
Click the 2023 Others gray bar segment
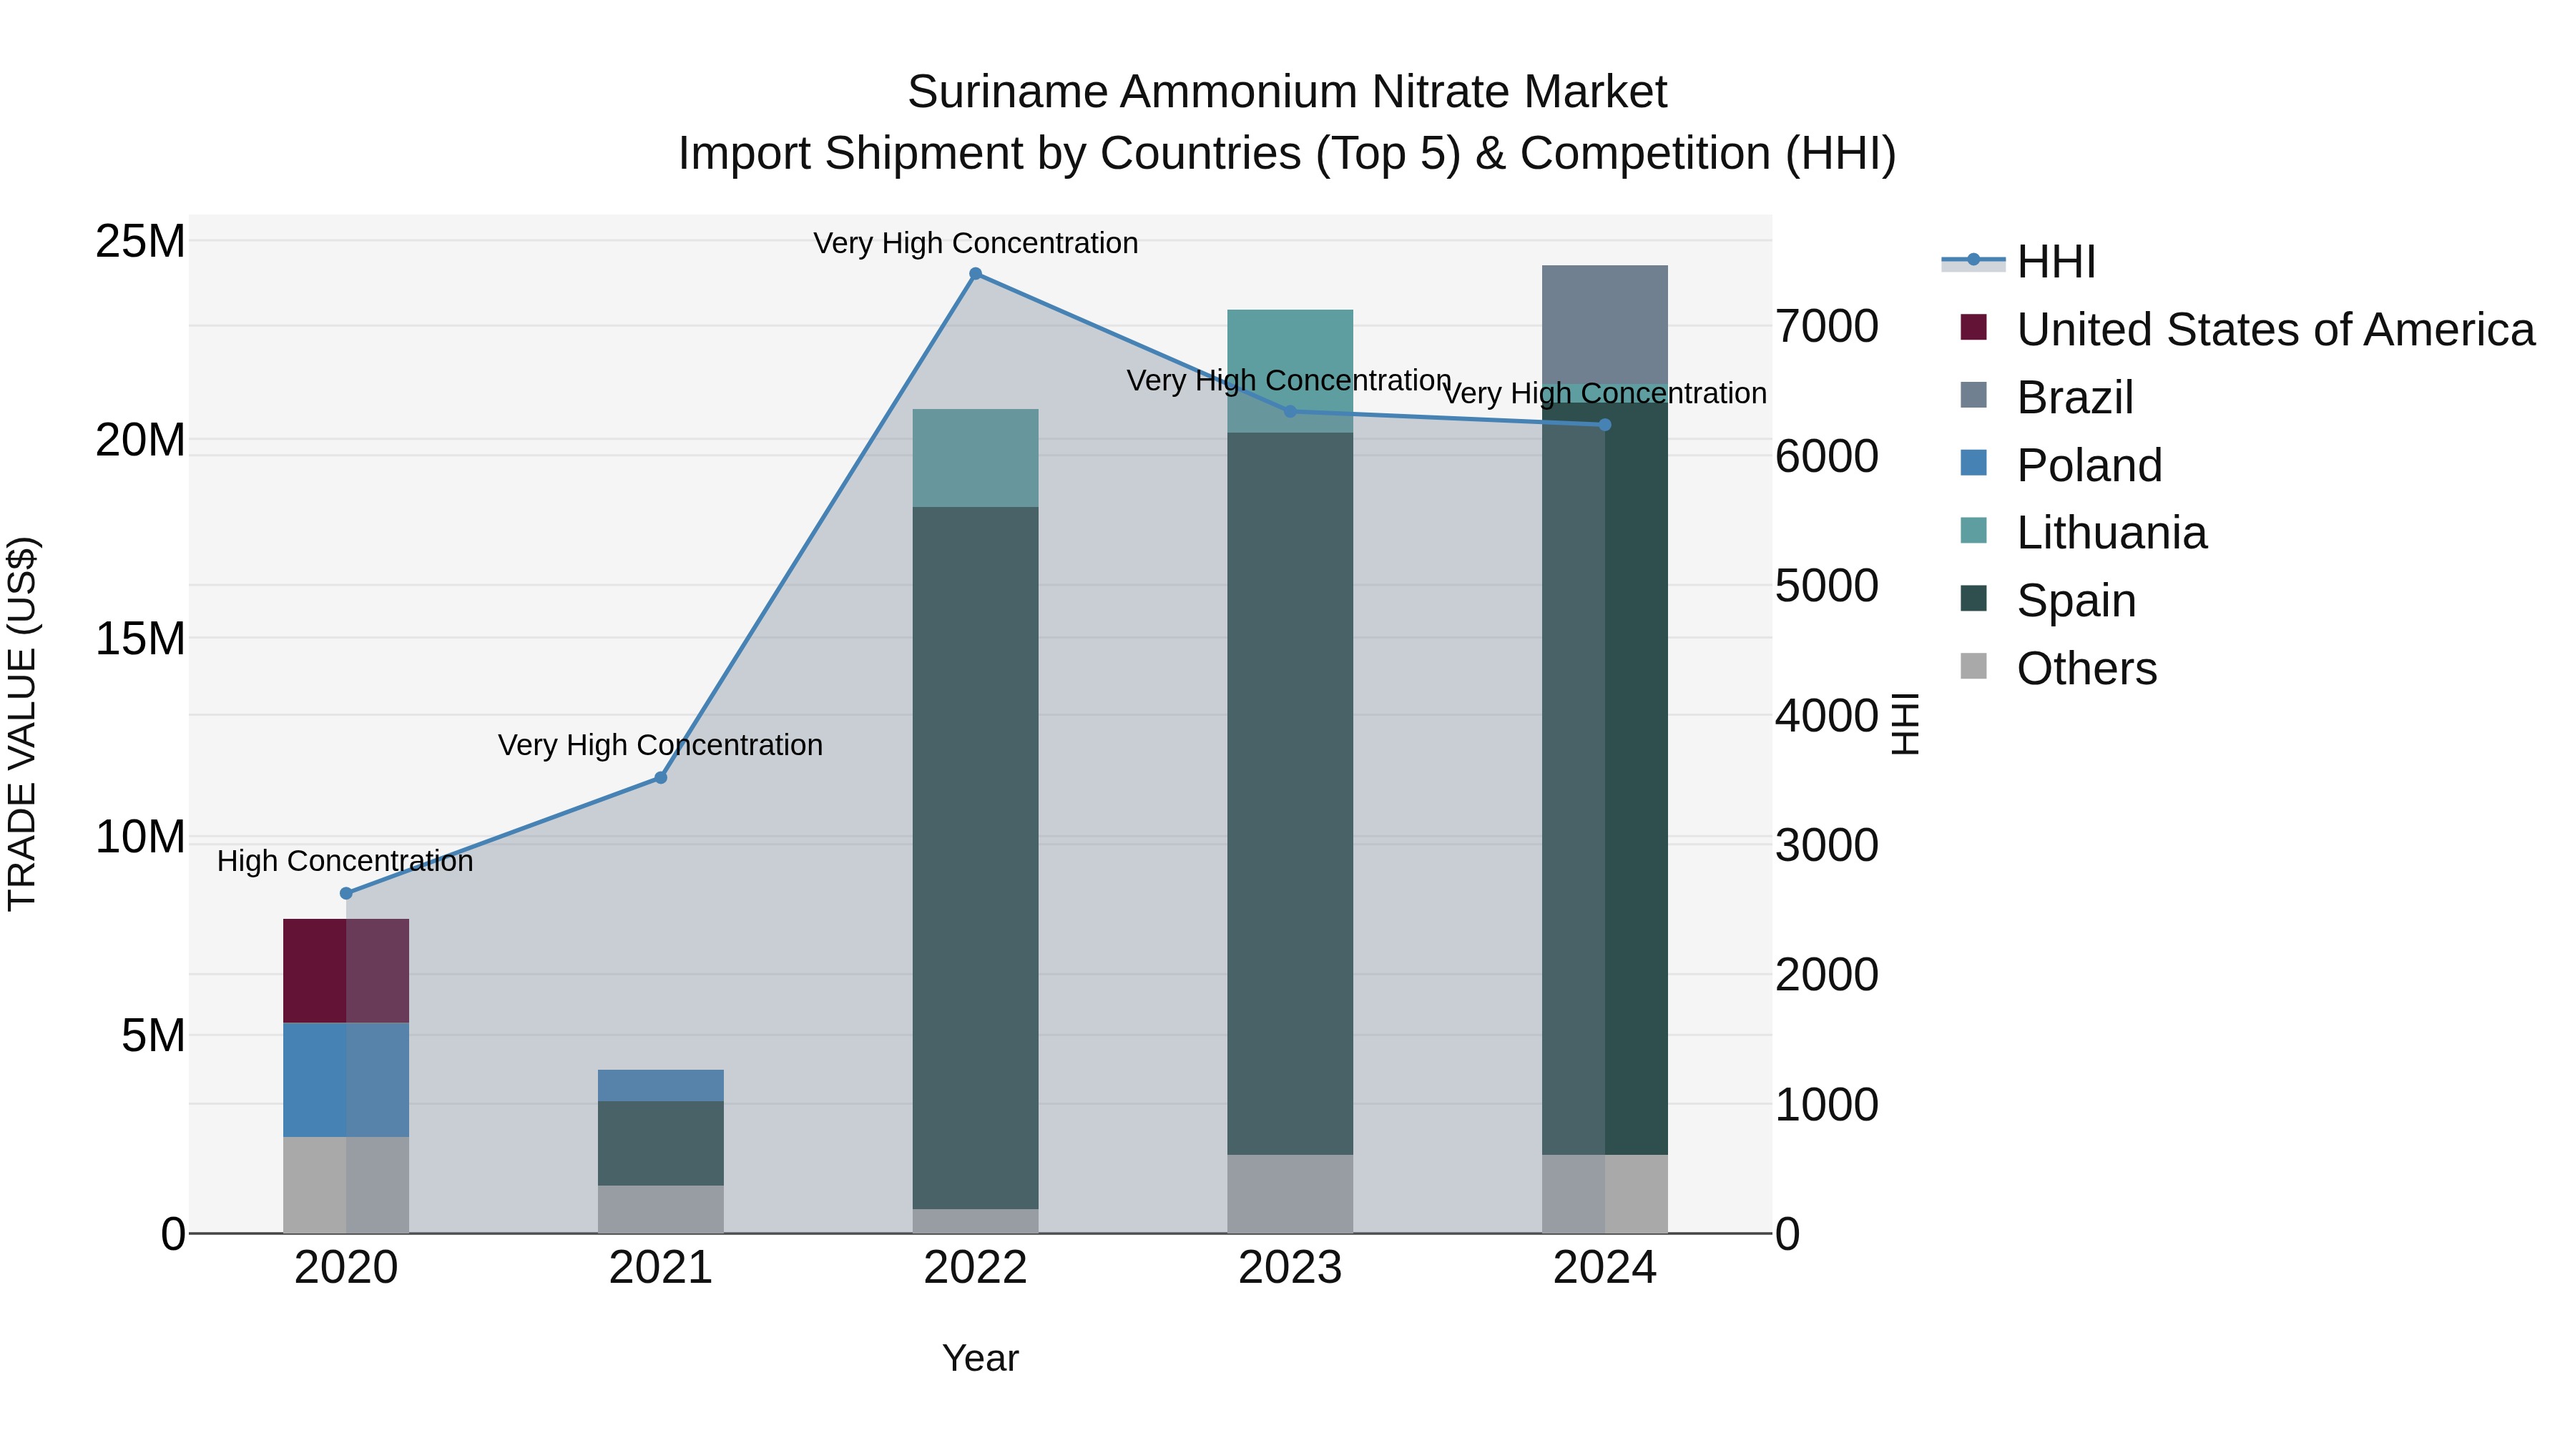[1290, 1194]
